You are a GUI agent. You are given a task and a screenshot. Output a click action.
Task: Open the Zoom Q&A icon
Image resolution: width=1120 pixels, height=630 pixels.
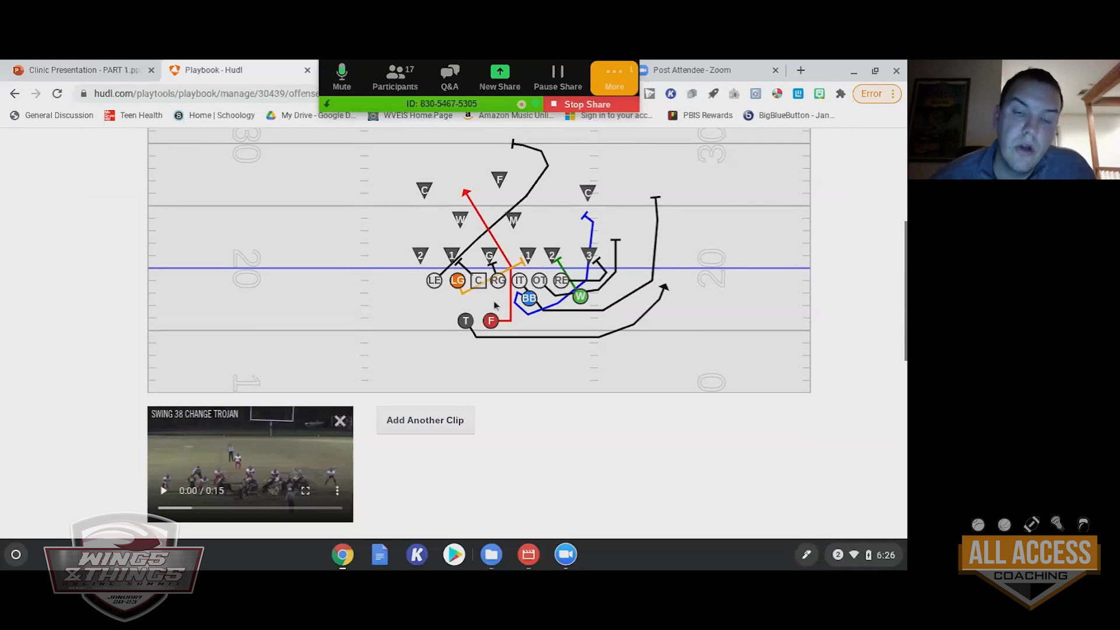click(449, 78)
